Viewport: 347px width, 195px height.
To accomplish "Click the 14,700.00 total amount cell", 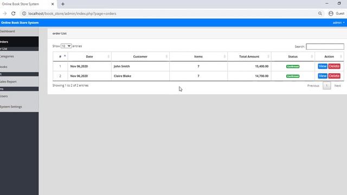I will click(x=249, y=76).
